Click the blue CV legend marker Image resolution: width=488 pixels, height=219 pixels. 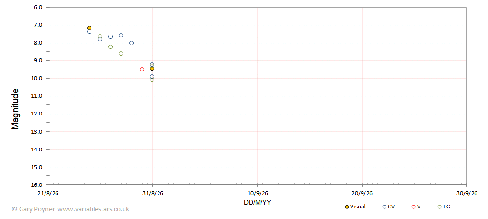(385, 207)
